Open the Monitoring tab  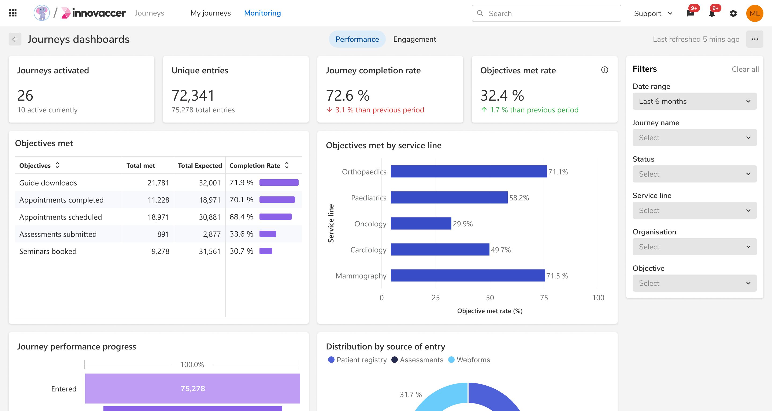(262, 13)
